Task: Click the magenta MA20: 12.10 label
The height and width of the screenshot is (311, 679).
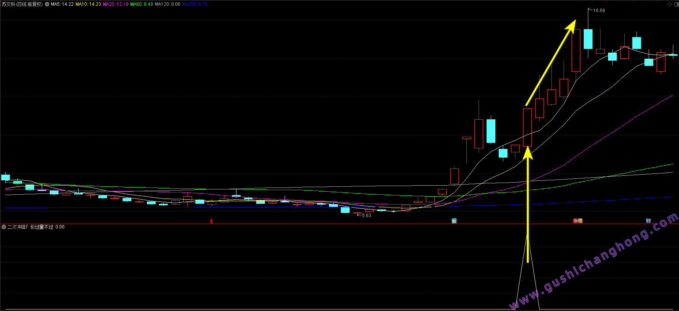Action: point(115,4)
